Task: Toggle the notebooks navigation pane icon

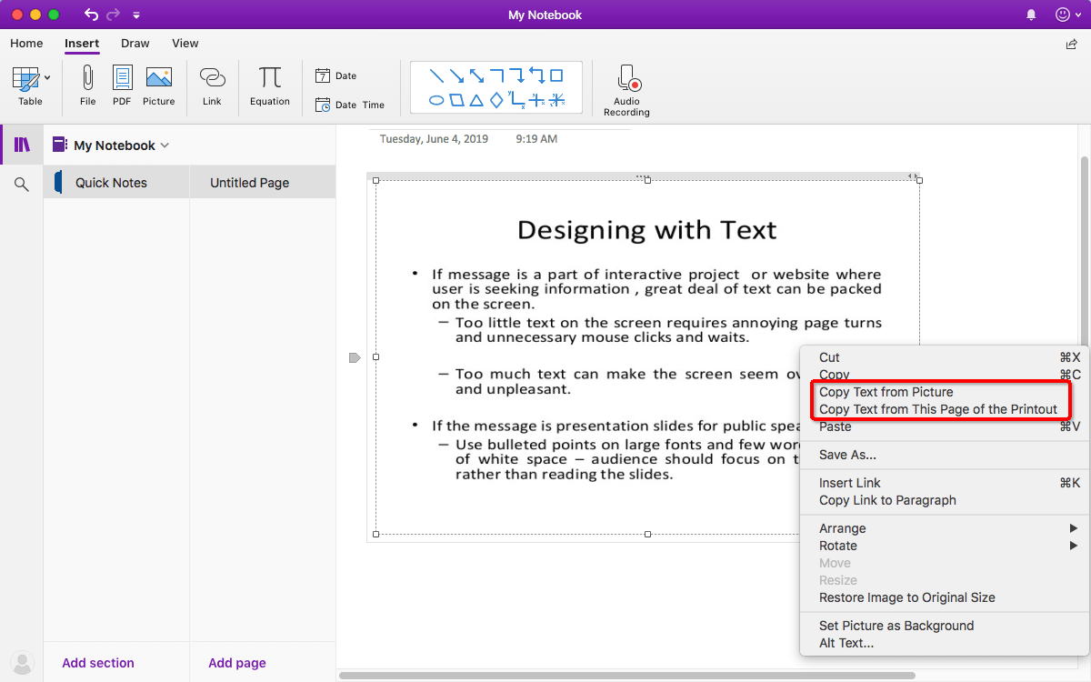Action: pyautogui.click(x=22, y=145)
